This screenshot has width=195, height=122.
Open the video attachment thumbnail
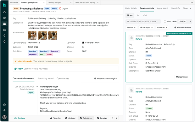(x=32, y=35)
